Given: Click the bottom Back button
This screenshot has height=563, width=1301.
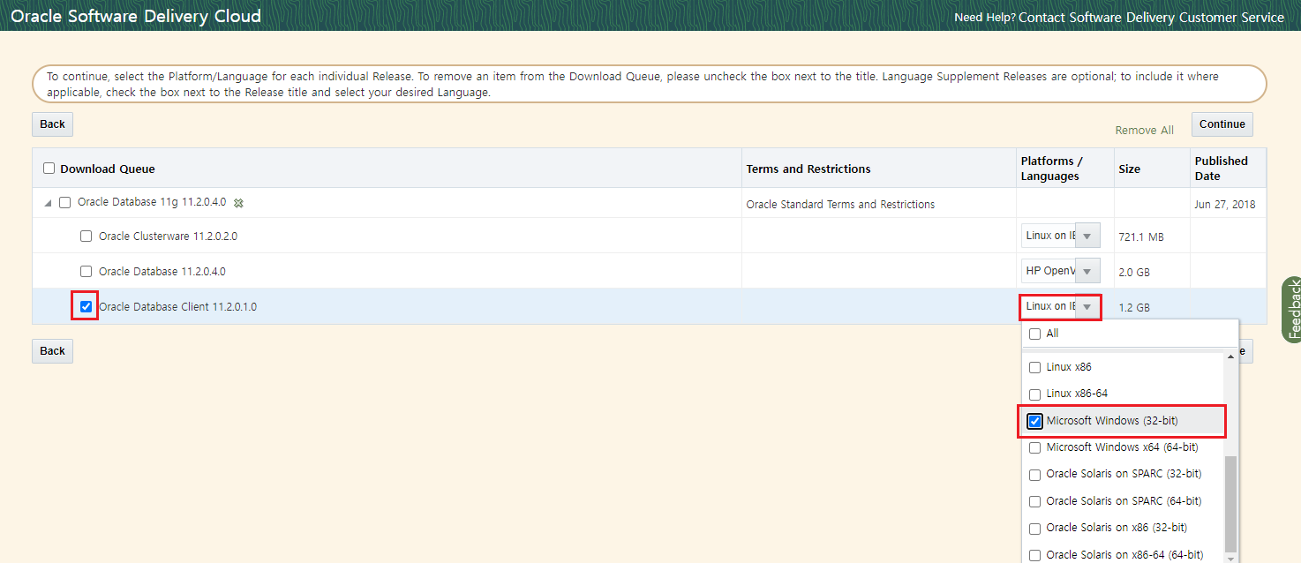Looking at the screenshot, I should coord(52,350).
